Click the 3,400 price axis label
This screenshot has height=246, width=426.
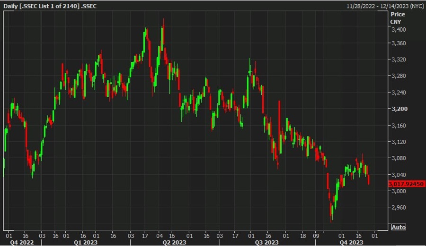tap(399, 29)
